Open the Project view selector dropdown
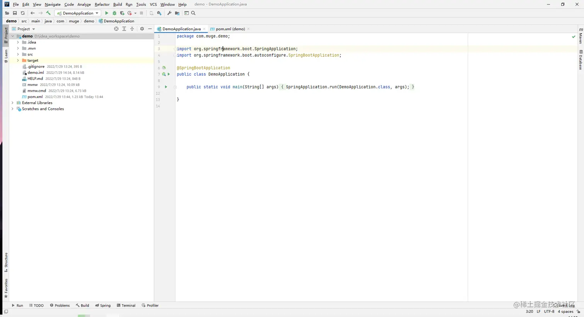Screen dimensions: 584x317 23,29
